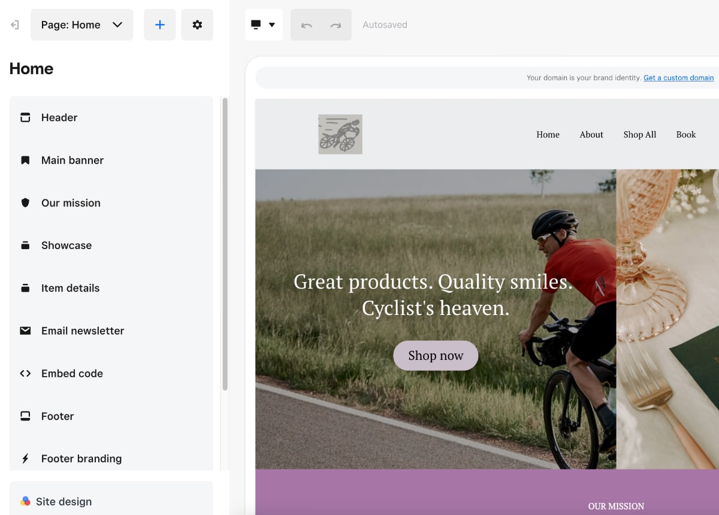Click the Book nav menu item
The image size is (719, 515).
point(686,135)
